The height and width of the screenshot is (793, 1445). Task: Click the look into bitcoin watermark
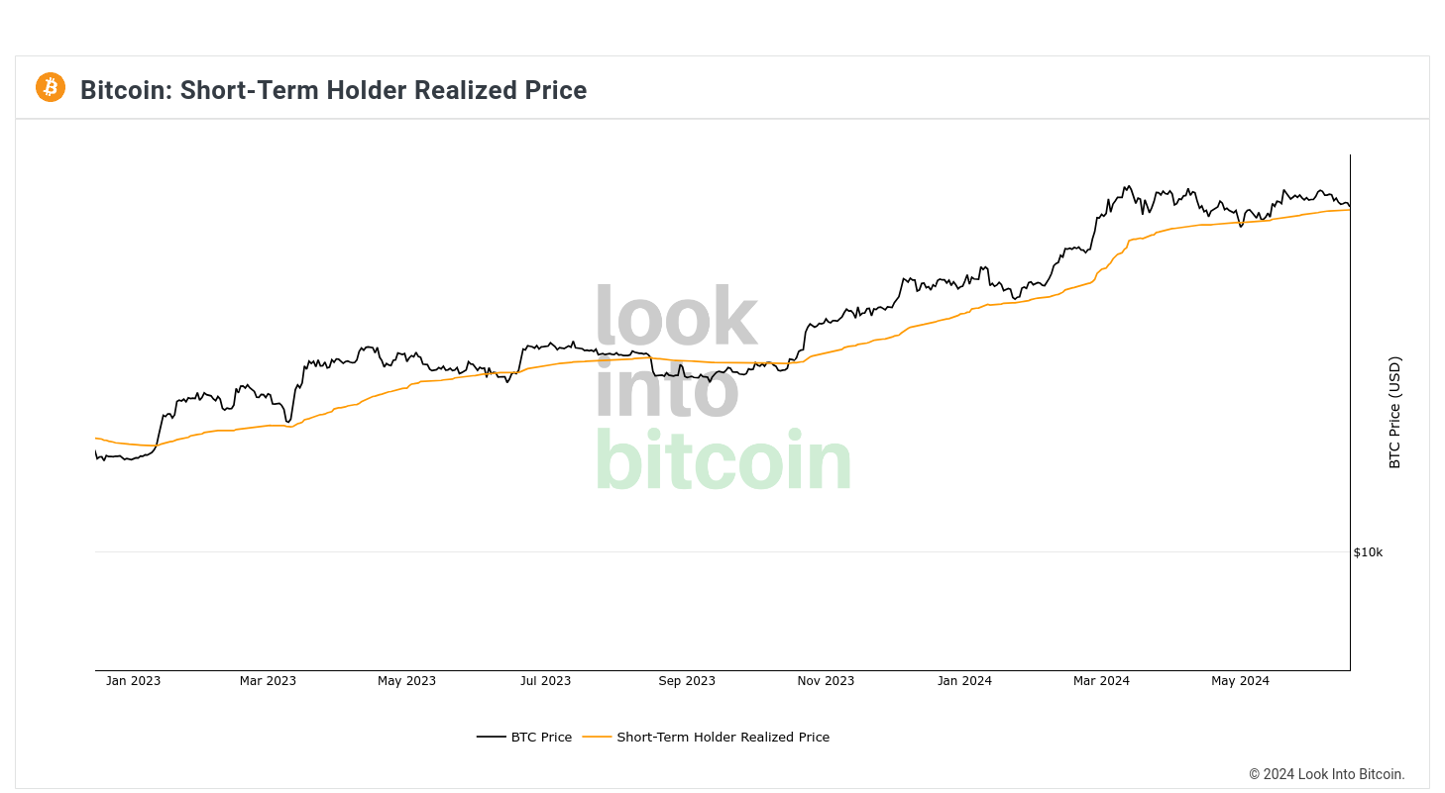click(x=722, y=389)
